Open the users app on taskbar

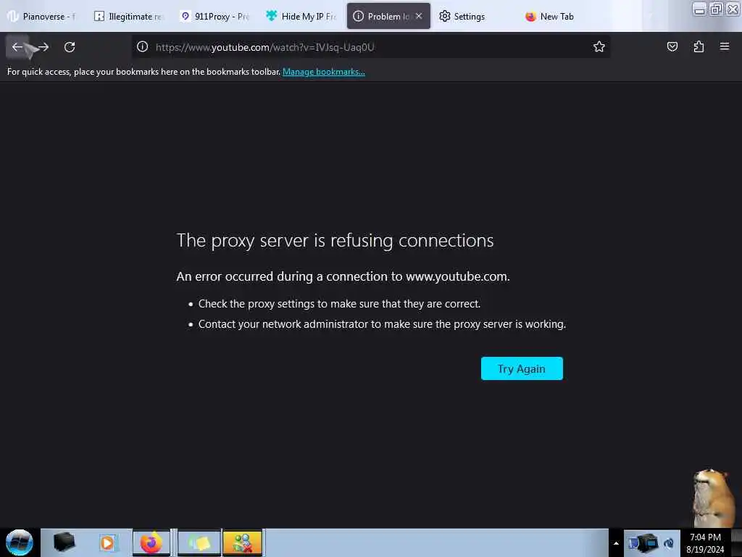242,542
